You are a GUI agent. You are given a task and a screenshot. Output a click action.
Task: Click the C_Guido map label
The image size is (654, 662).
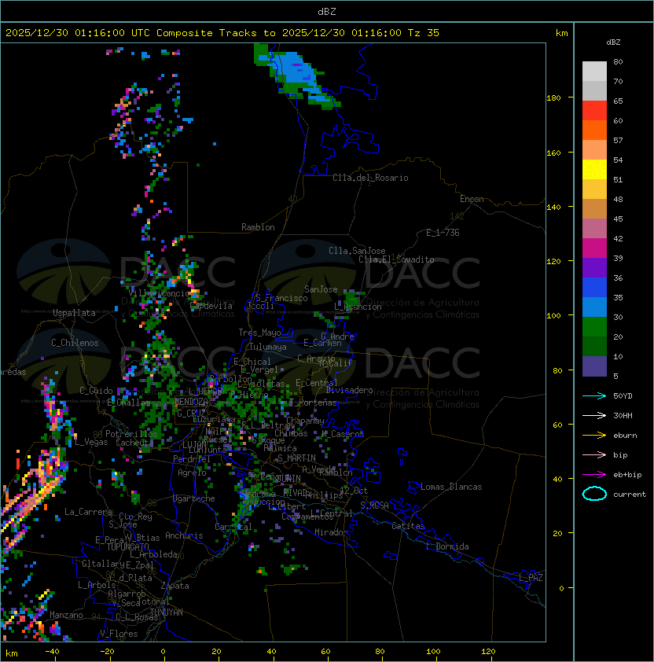click(x=96, y=391)
